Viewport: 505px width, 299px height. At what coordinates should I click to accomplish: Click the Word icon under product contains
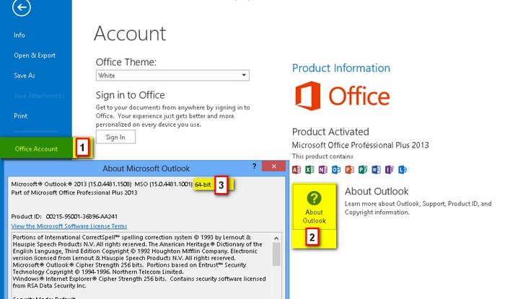click(376, 169)
